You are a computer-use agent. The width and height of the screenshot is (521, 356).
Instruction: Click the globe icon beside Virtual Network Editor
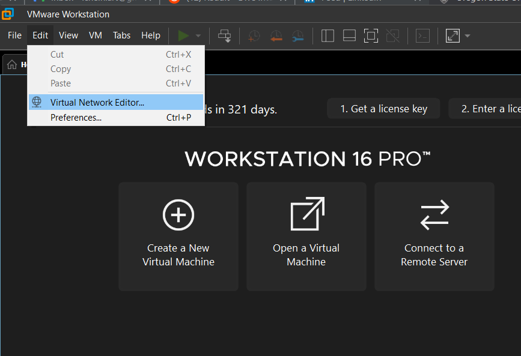coord(37,102)
